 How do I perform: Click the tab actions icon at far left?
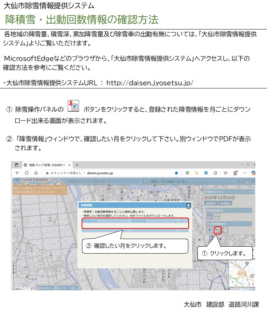17,165
